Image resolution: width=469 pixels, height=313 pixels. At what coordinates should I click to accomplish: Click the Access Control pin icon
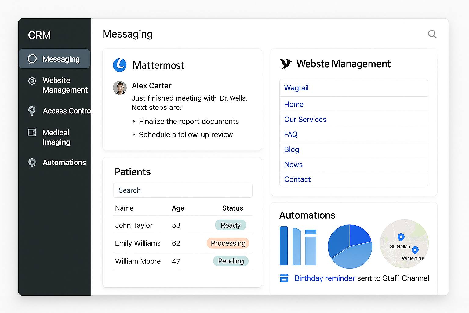32,111
